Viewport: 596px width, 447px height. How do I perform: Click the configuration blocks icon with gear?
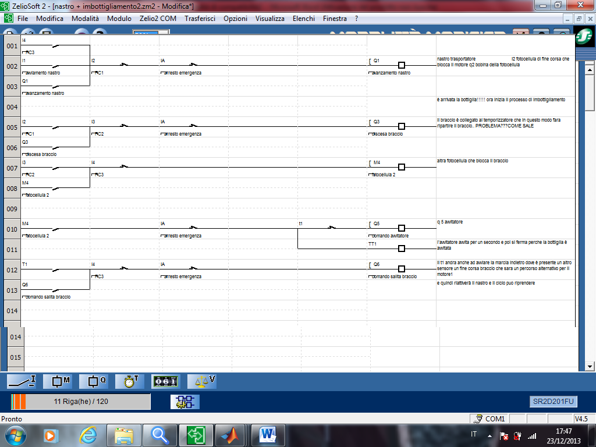[x=185, y=402]
